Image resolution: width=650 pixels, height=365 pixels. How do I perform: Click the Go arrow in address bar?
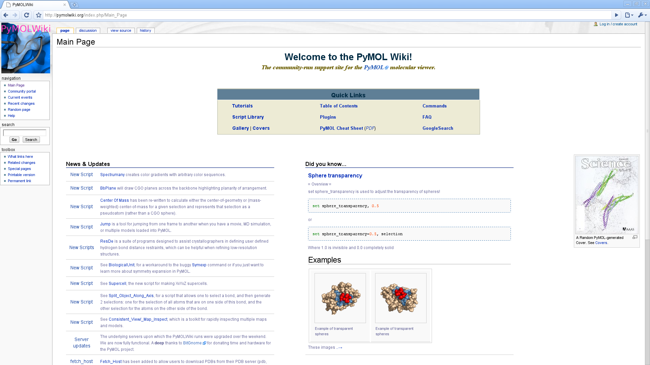pos(616,15)
